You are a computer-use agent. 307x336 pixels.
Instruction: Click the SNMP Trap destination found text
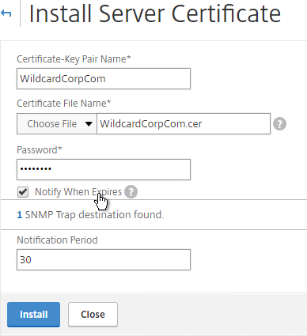pyautogui.click(x=94, y=215)
